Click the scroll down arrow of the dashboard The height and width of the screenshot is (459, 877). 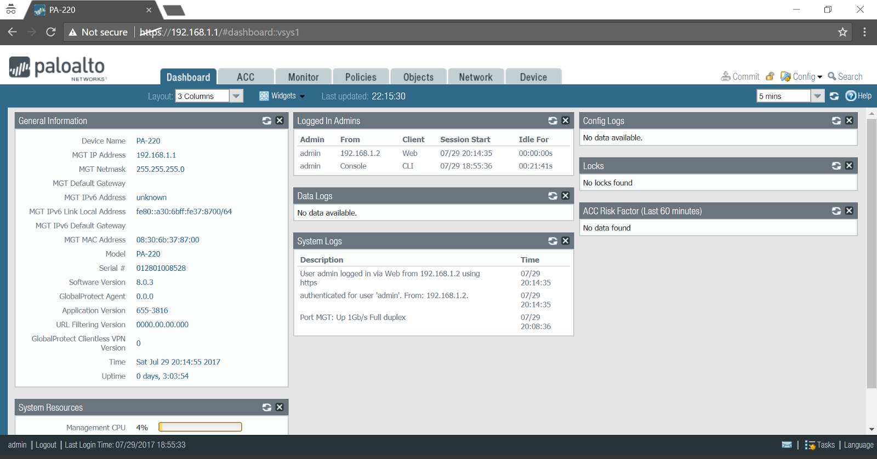[872, 429]
